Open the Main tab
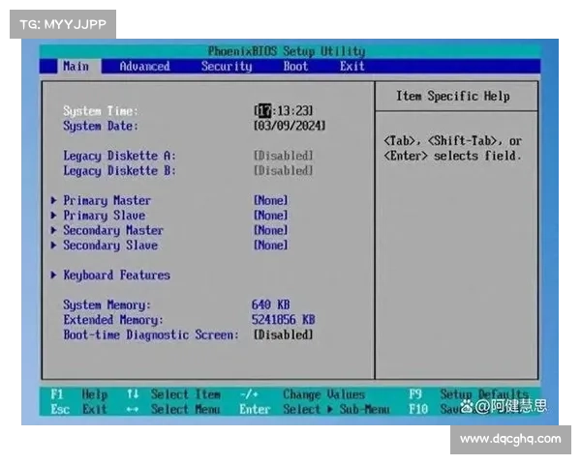The height and width of the screenshot is (464, 581). pyautogui.click(x=76, y=67)
